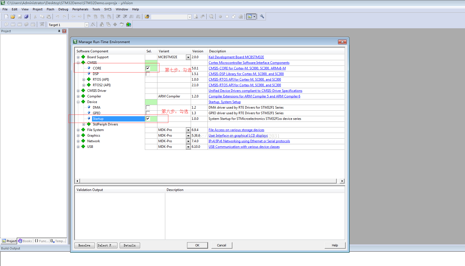
Task: Collapse the CMSIS node
Action: point(78,63)
